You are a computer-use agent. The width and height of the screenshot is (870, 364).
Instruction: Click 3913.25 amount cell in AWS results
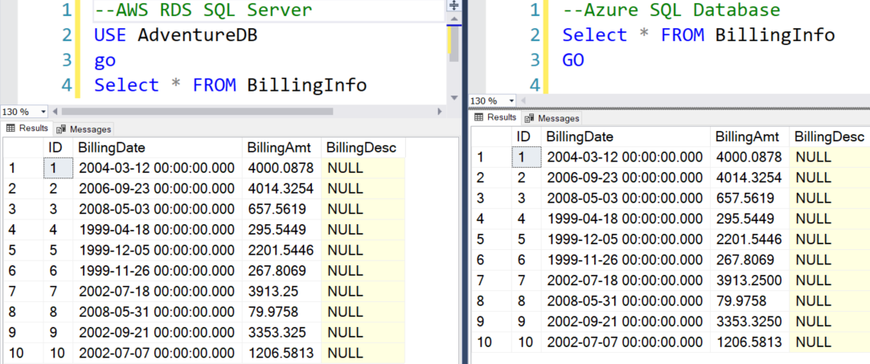tap(282, 291)
